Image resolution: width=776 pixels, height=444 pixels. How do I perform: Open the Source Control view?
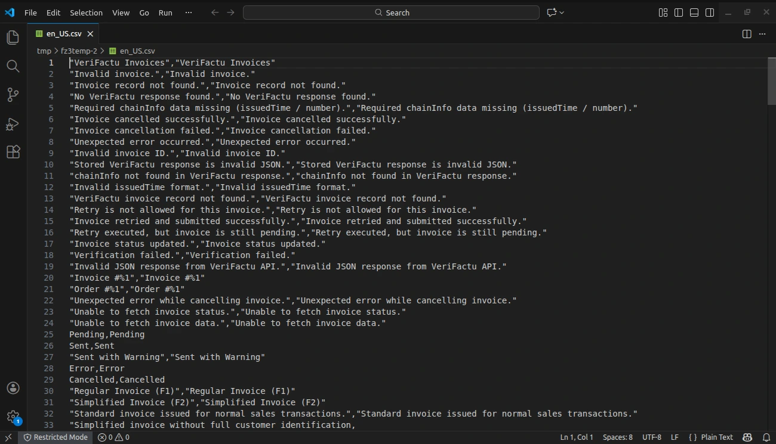click(x=13, y=95)
